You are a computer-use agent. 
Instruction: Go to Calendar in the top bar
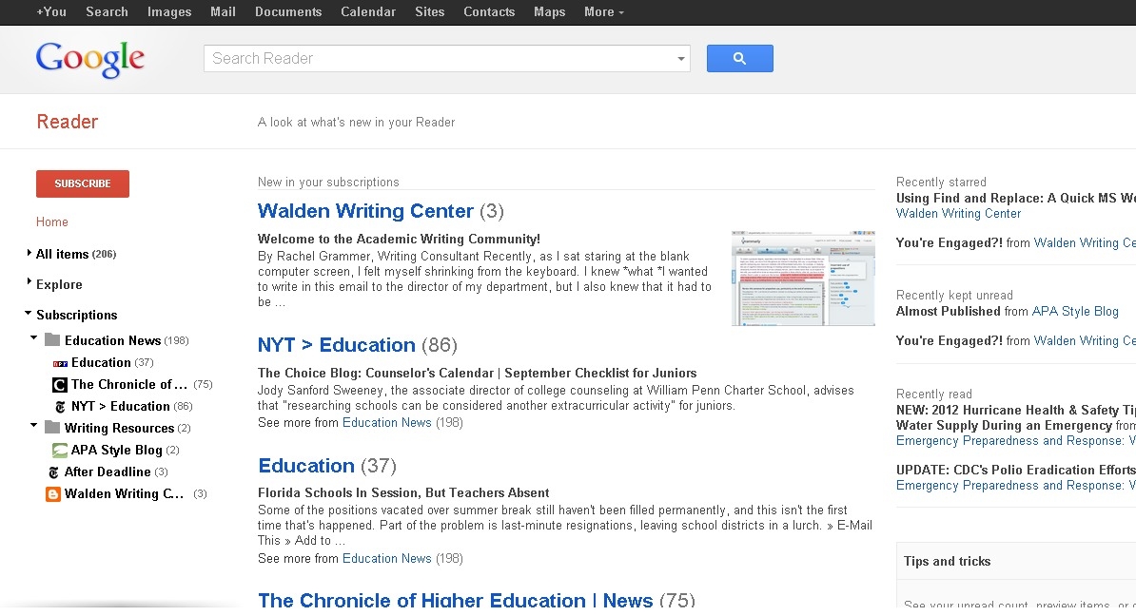(368, 11)
